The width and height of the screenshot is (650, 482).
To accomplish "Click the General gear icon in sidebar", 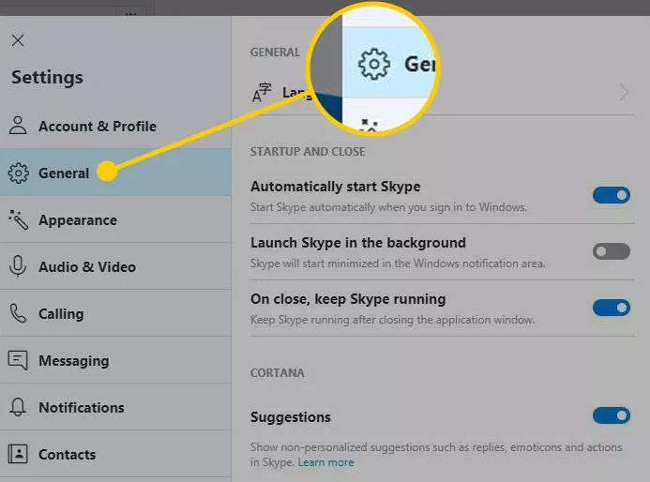I will [18, 173].
